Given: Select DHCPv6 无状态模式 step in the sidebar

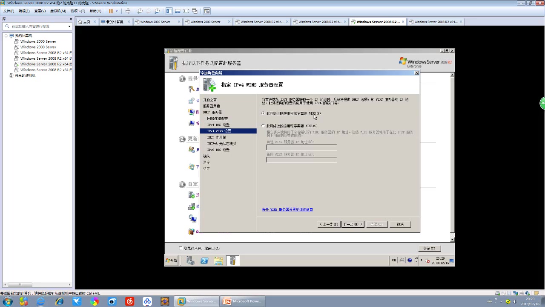Looking at the screenshot, I should pos(222,144).
